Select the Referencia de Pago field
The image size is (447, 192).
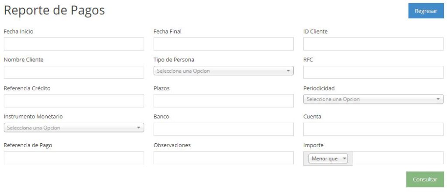74,158
